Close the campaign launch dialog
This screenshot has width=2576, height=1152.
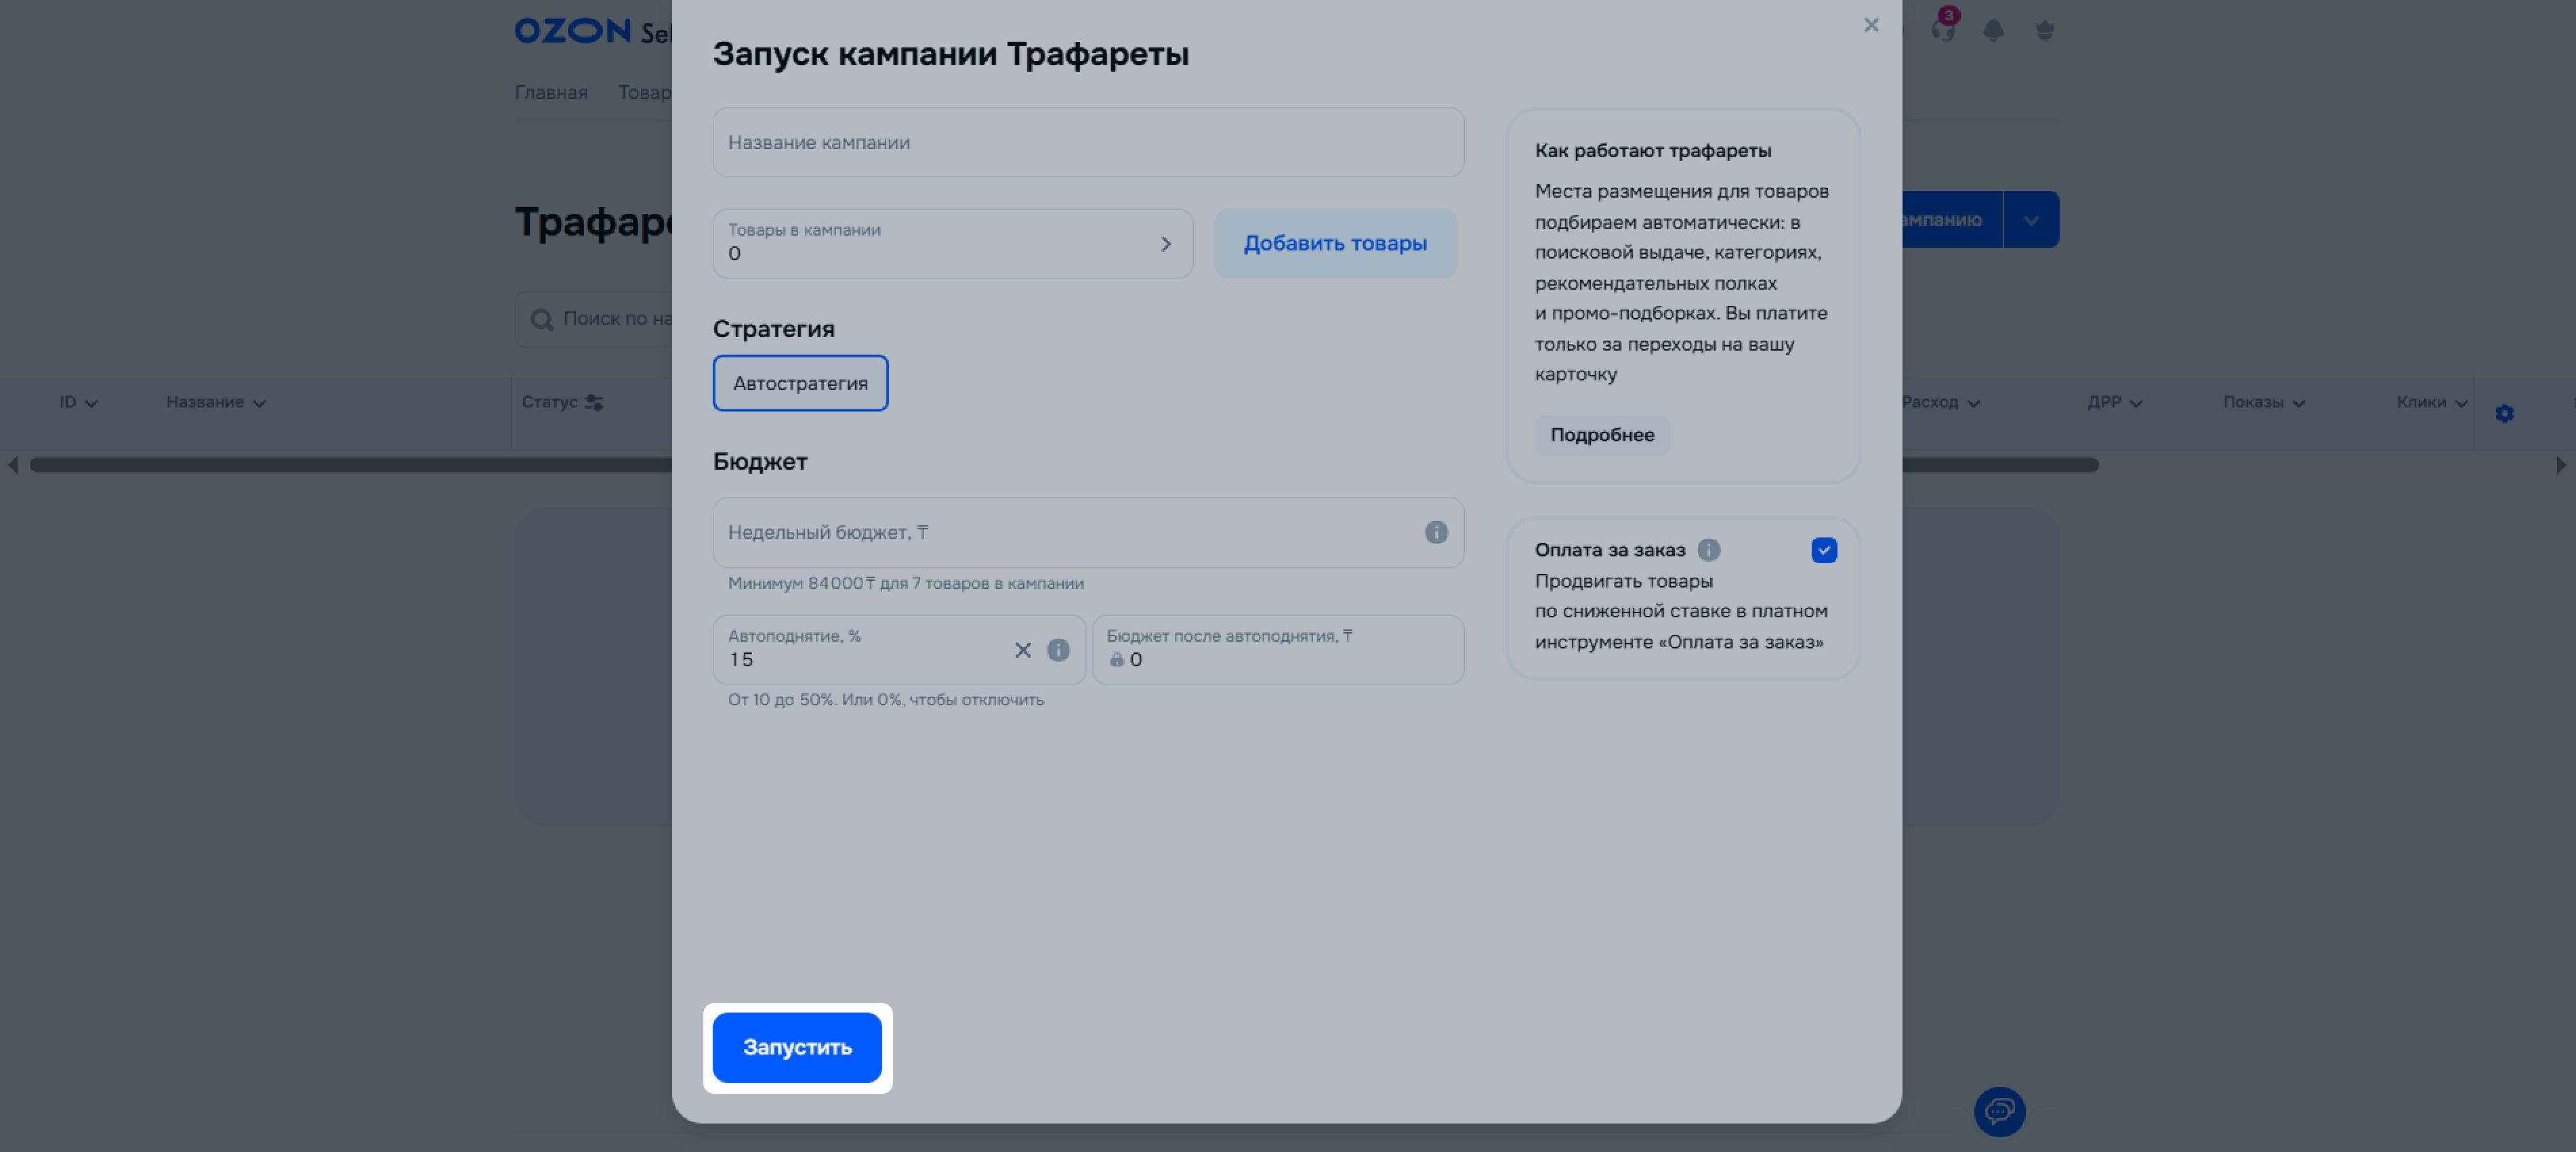1871,25
